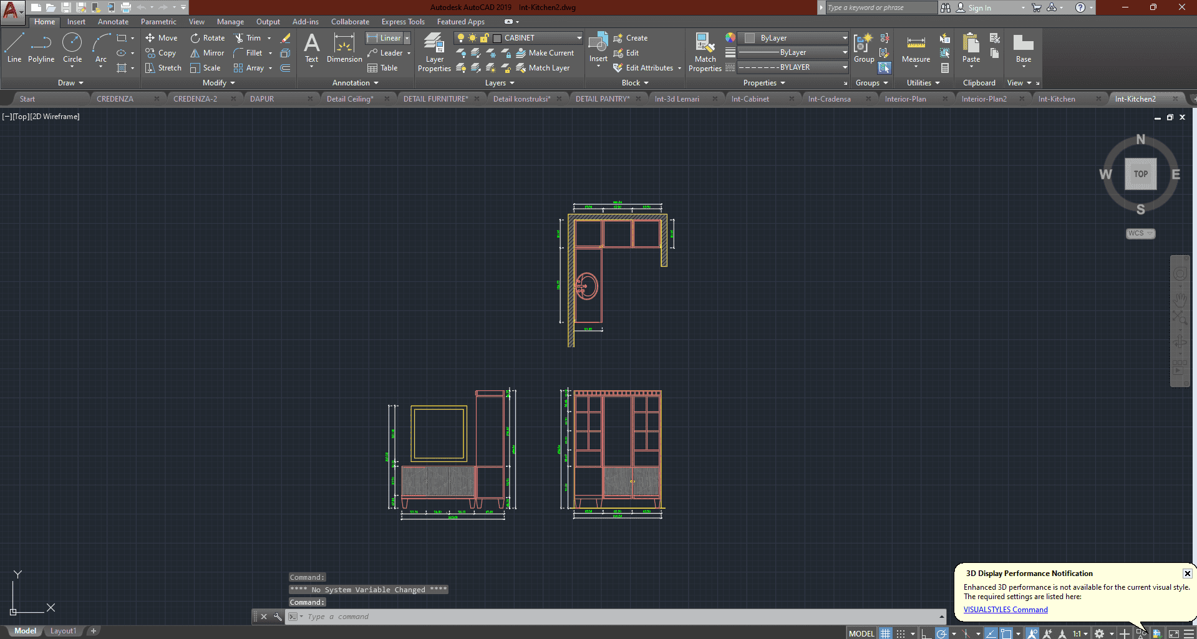Viewport: 1197px width, 639px height.
Task: Switch to the Int-Cabinet drawing tab
Action: [750, 98]
